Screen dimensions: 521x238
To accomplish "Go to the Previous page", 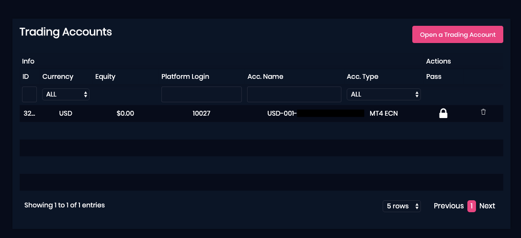I will (449, 206).
